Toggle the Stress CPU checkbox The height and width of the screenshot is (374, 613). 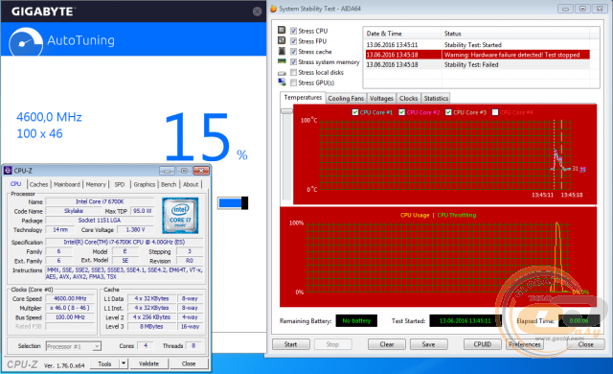(294, 31)
